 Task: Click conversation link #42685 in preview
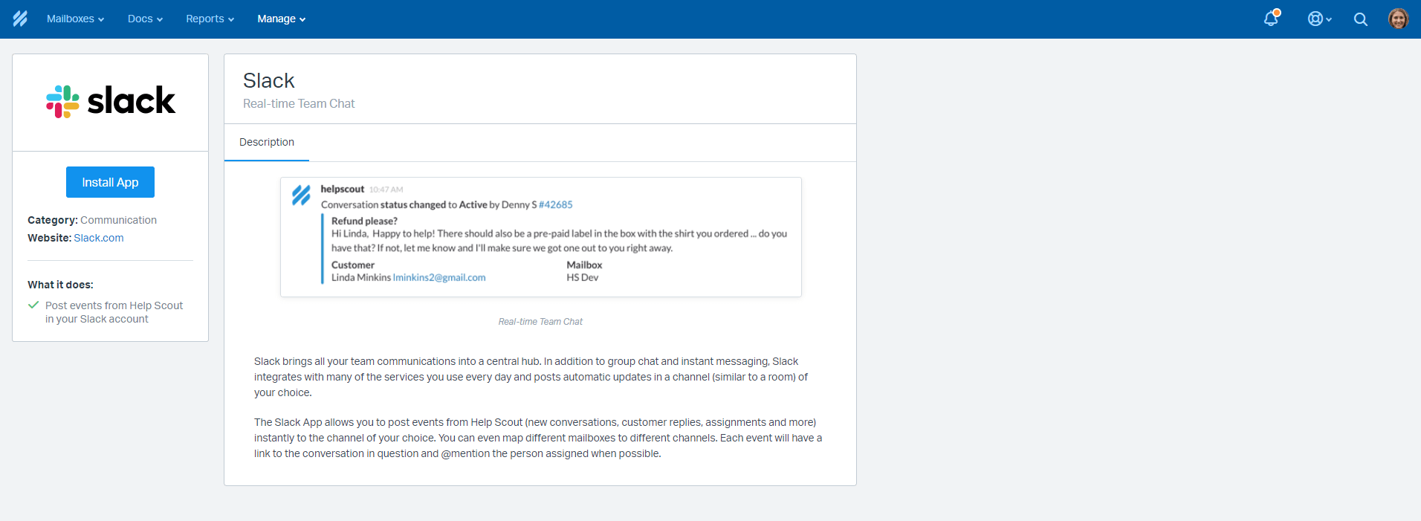coord(556,204)
